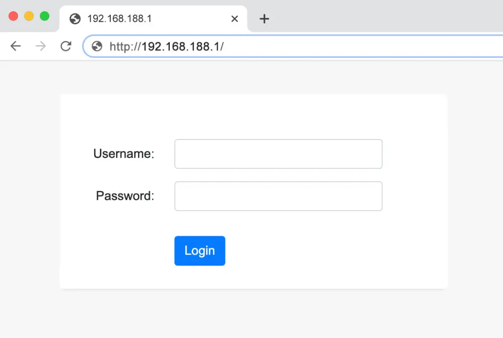Reload the router login page

66,46
